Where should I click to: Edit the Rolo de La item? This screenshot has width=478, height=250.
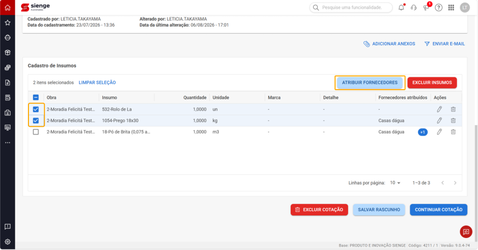pyautogui.click(x=439, y=109)
